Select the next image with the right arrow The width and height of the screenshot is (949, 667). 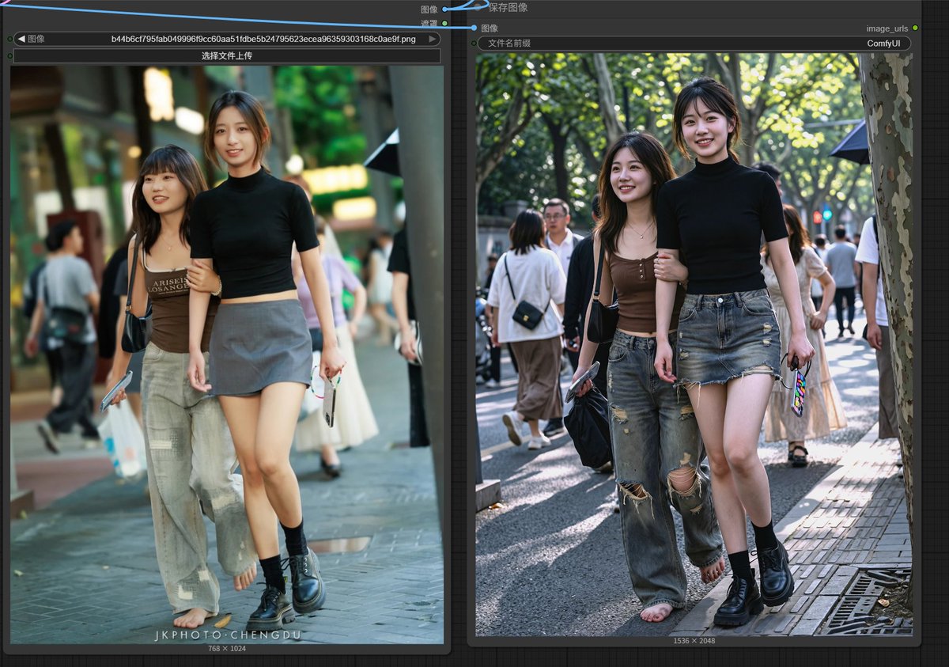(x=432, y=39)
